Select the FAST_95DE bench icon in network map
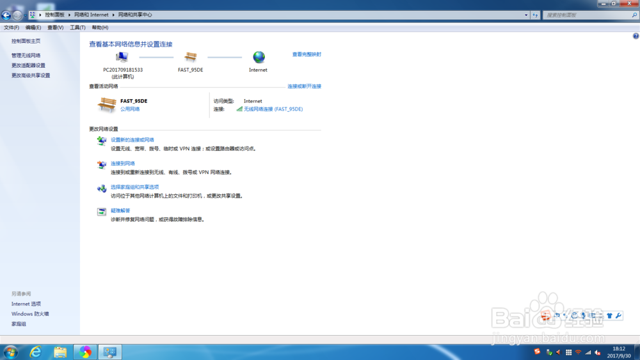The width and height of the screenshot is (640, 360). 190,57
